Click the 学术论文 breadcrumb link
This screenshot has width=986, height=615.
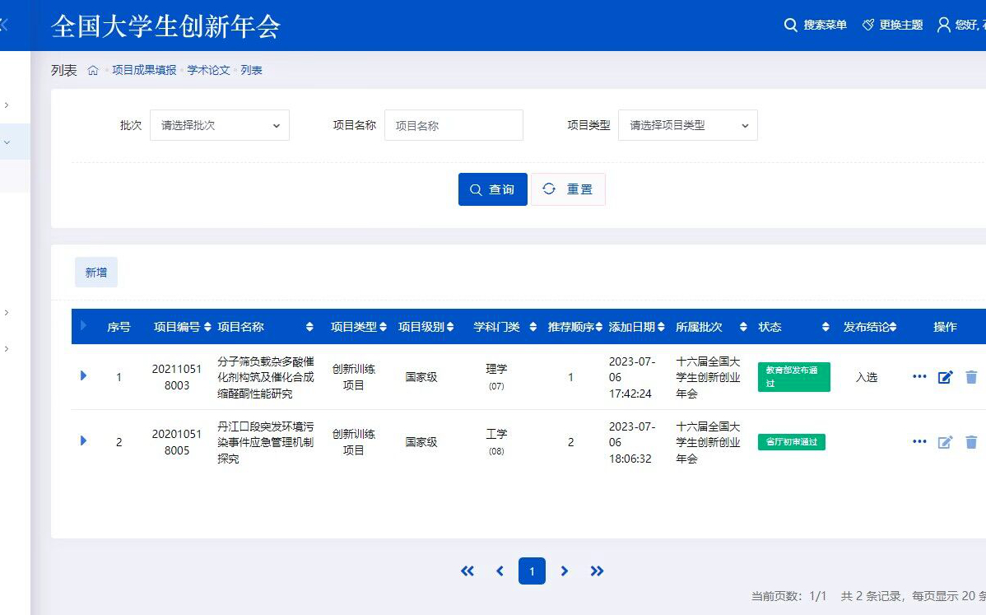(x=208, y=71)
